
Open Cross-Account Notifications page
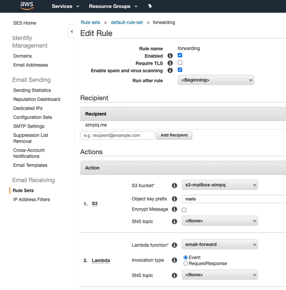pos(29,153)
